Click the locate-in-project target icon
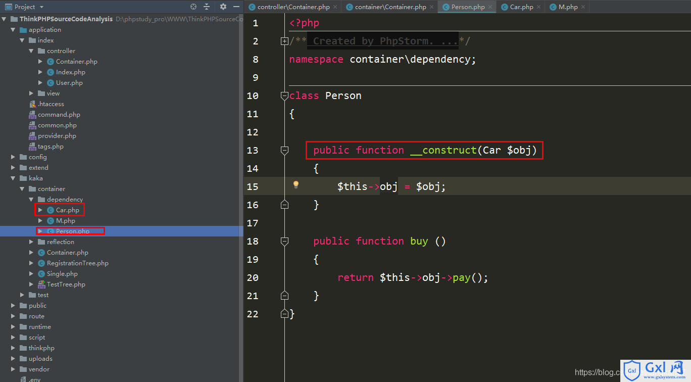 coord(193,7)
